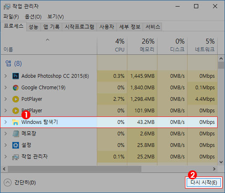Viewport: 225px width, 193px height.
Task: Click the 앱 (8) group heading
Action: coord(14,63)
